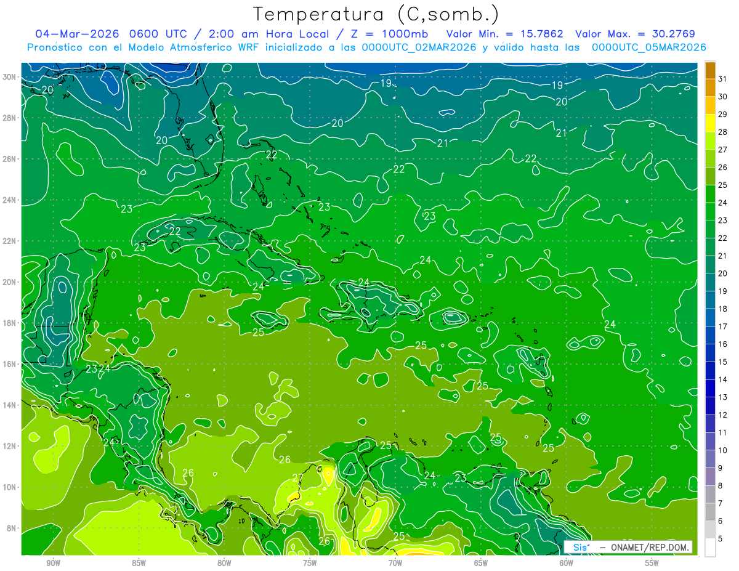Pick the white swatch below legend value 5
739x571 pixels.
point(710,548)
